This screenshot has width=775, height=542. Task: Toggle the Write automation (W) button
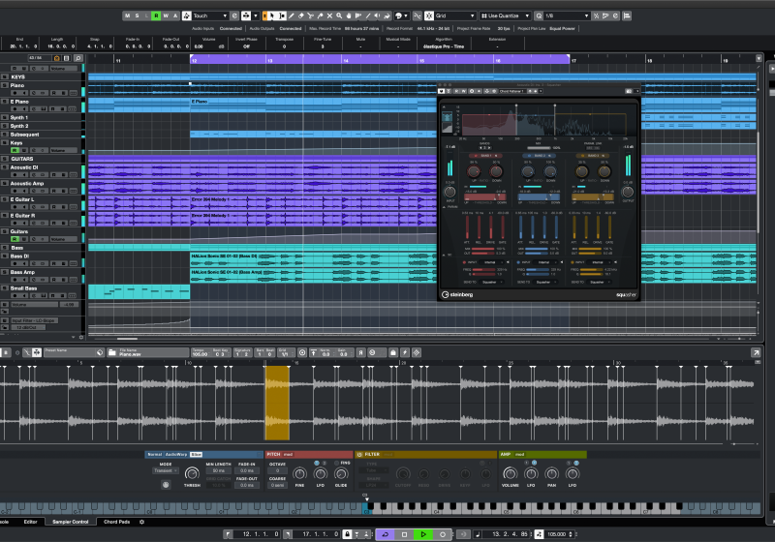tap(166, 15)
